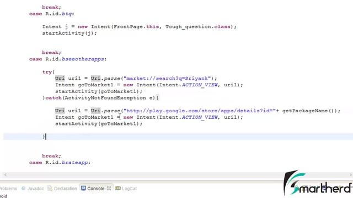
Task: Click "FrontPage.this" in Intent constructor
Action: (x=136, y=27)
